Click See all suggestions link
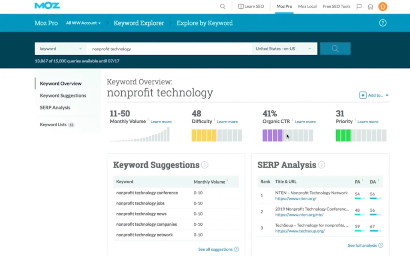This screenshot has width=410, height=256. tap(215, 249)
